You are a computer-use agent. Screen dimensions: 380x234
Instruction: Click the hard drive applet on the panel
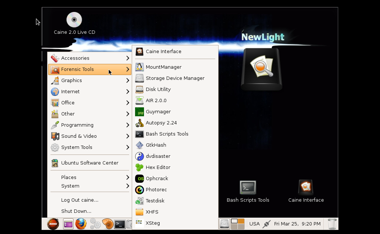click(x=225, y=224)
